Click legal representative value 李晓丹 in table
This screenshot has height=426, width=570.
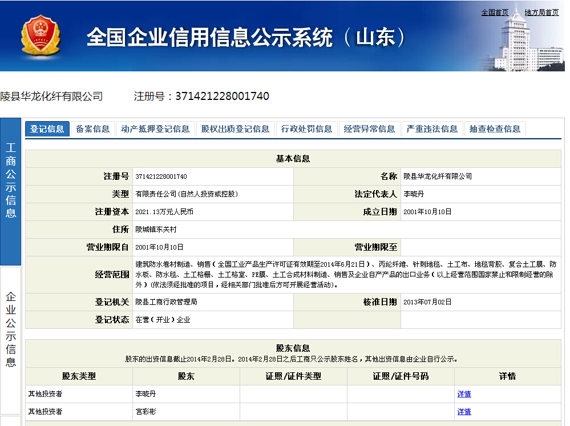414,194
